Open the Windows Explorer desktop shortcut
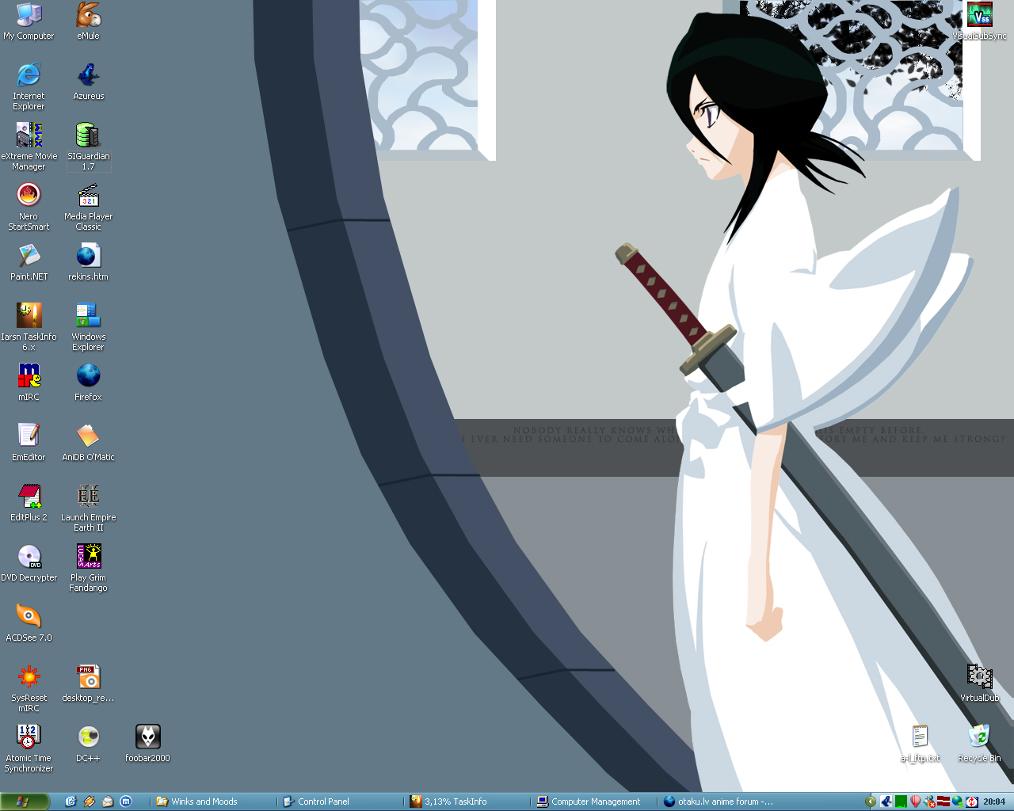Screen dimensions: 1014x811 [88, 327]
